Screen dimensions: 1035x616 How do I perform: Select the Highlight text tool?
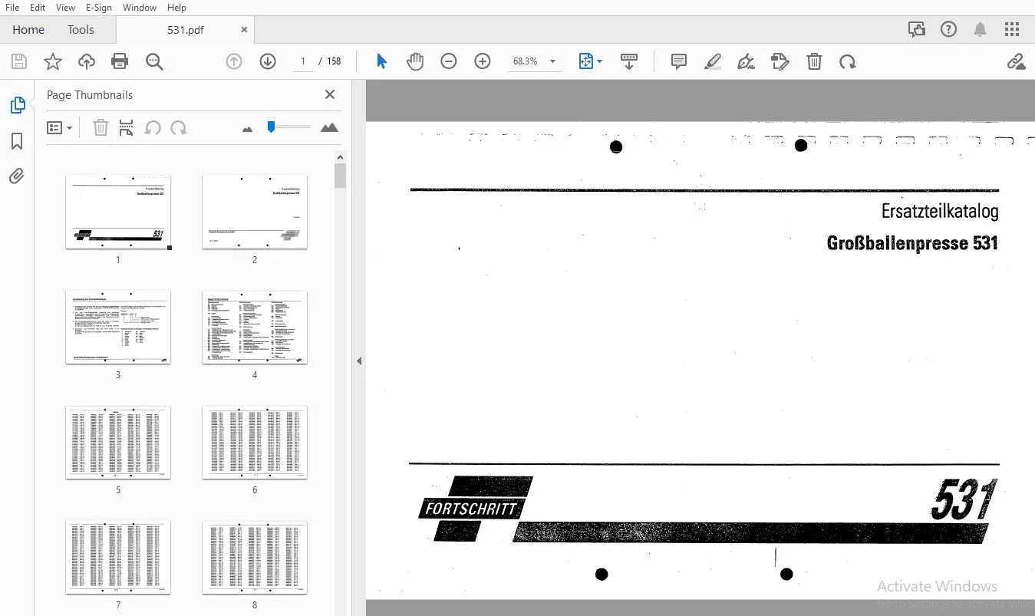point(713,61)
